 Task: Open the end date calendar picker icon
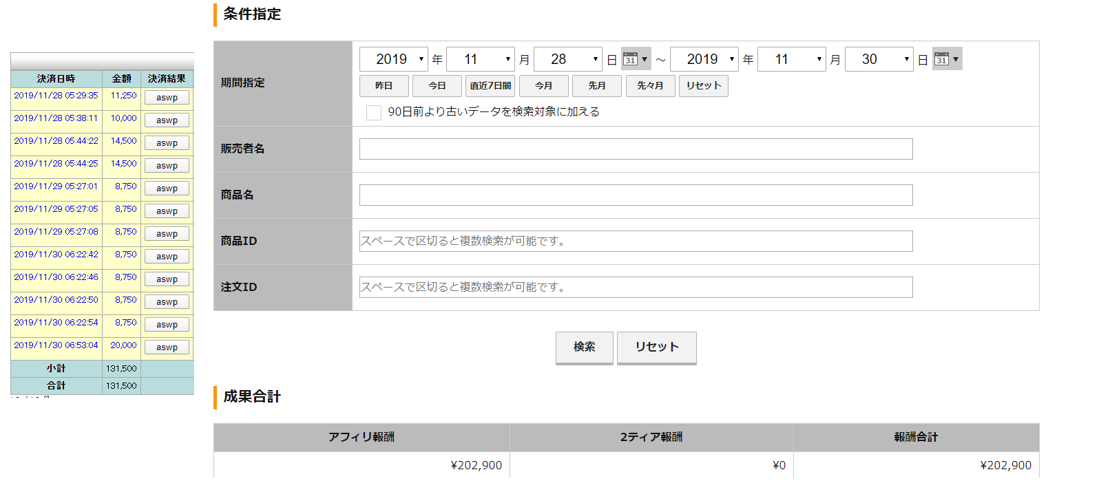point(946,59)
